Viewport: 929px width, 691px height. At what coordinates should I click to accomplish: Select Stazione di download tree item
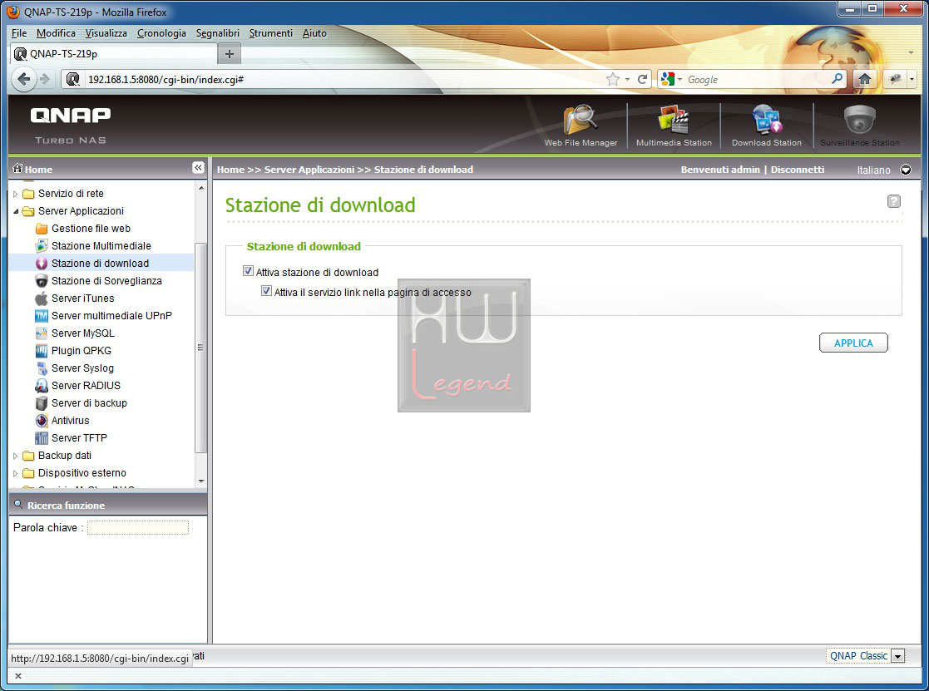pyautogui.click(x=101, y=263)
